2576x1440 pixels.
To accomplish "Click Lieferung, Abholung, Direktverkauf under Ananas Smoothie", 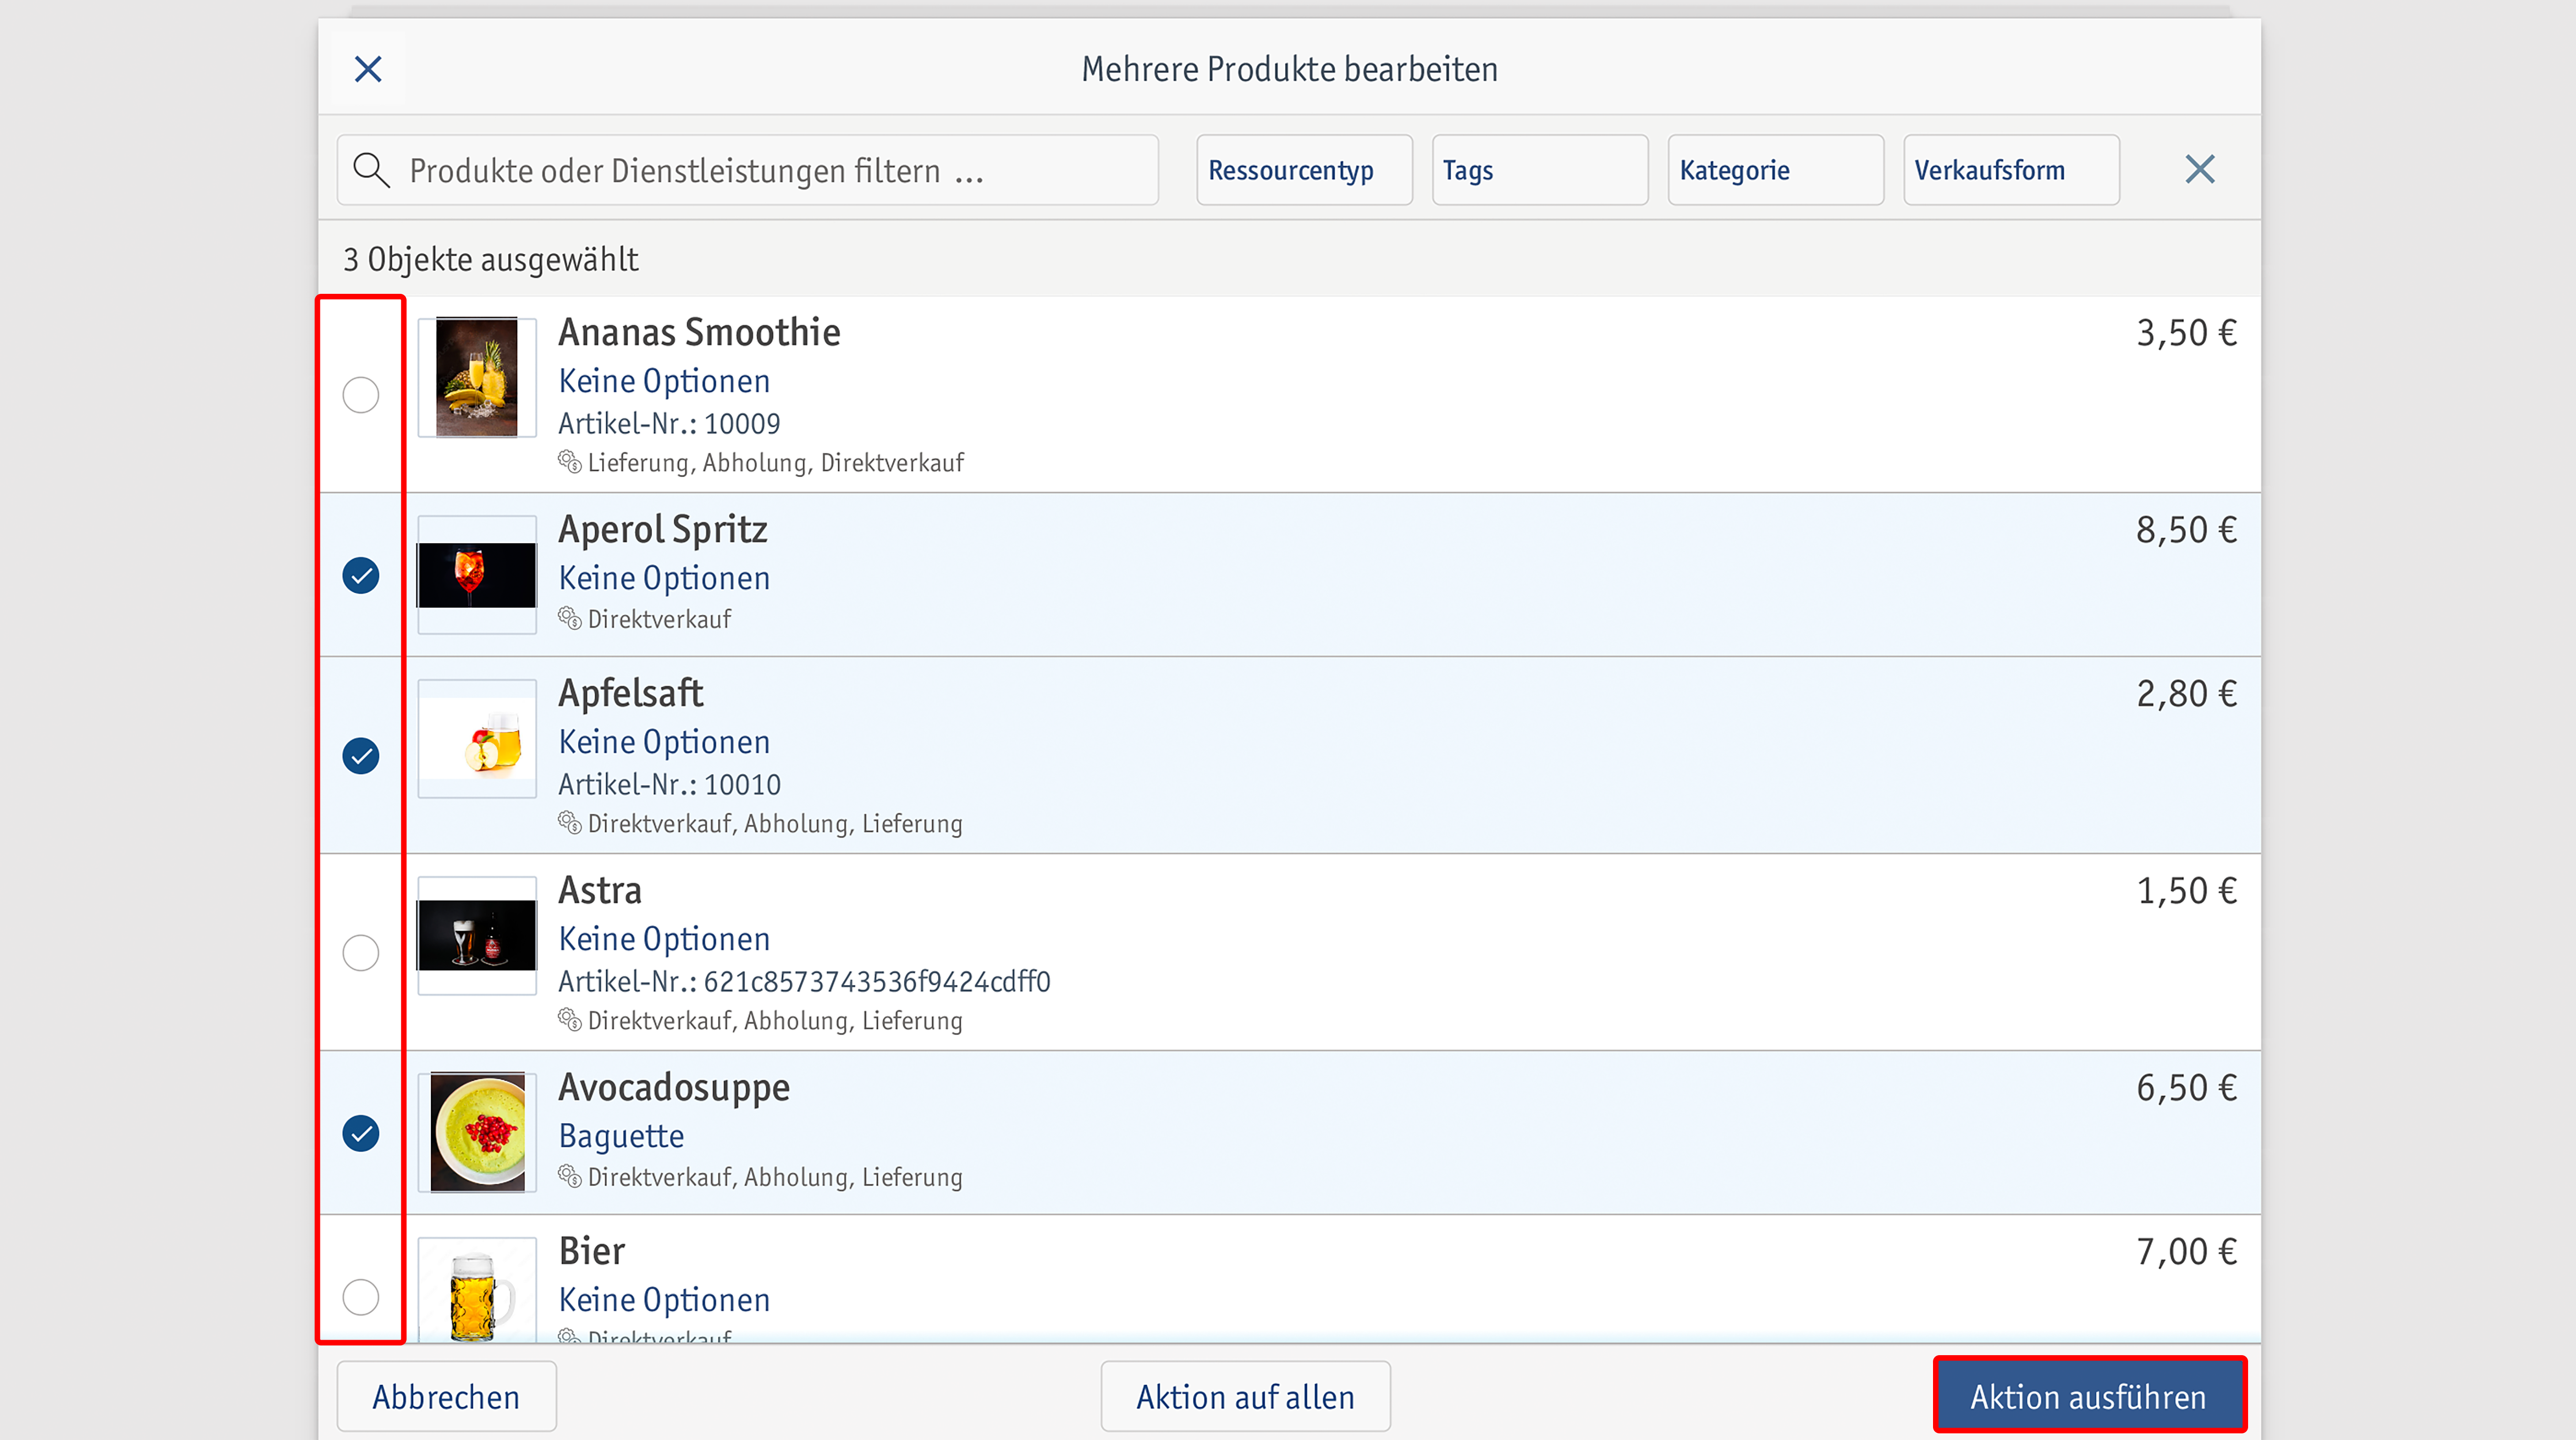I will (x=776, y=463).
